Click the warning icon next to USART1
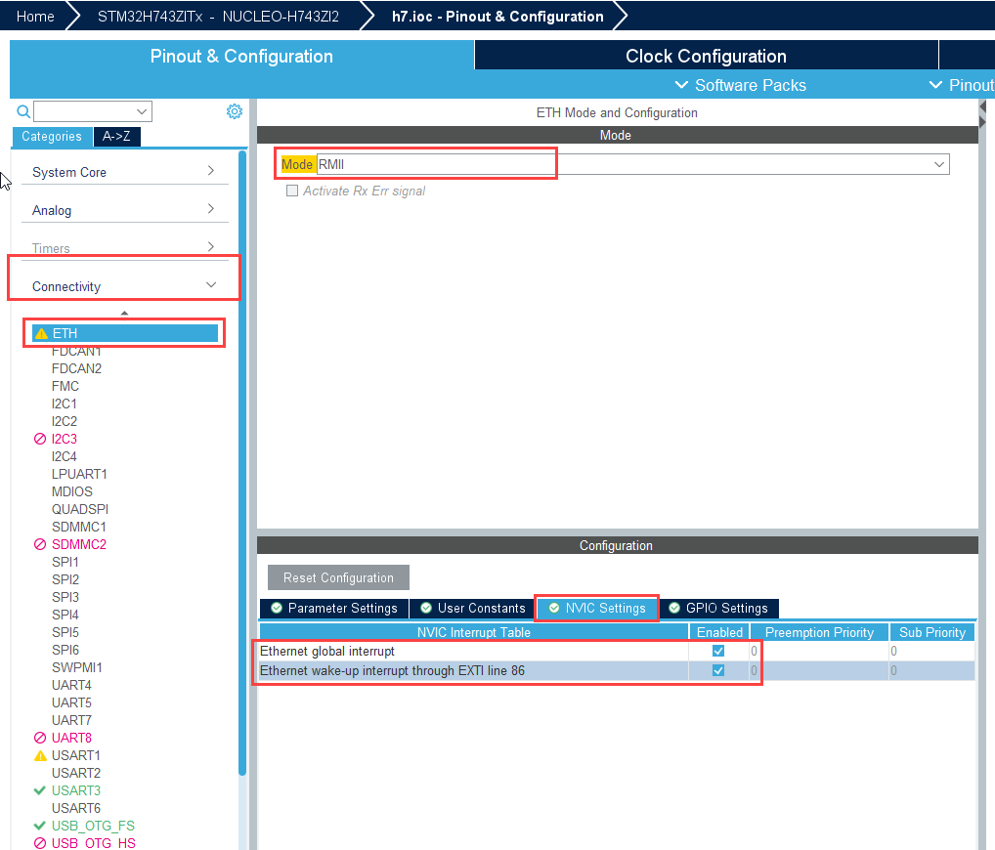The width and height of the screenshot is (995, 850). click(40, 755)
